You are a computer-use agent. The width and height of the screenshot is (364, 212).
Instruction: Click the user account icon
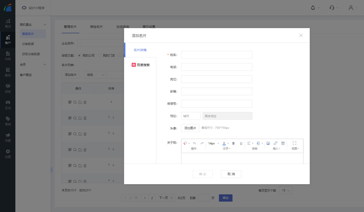(351, 8)
